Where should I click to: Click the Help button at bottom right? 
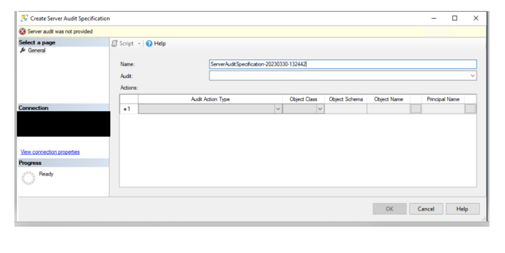462,209
